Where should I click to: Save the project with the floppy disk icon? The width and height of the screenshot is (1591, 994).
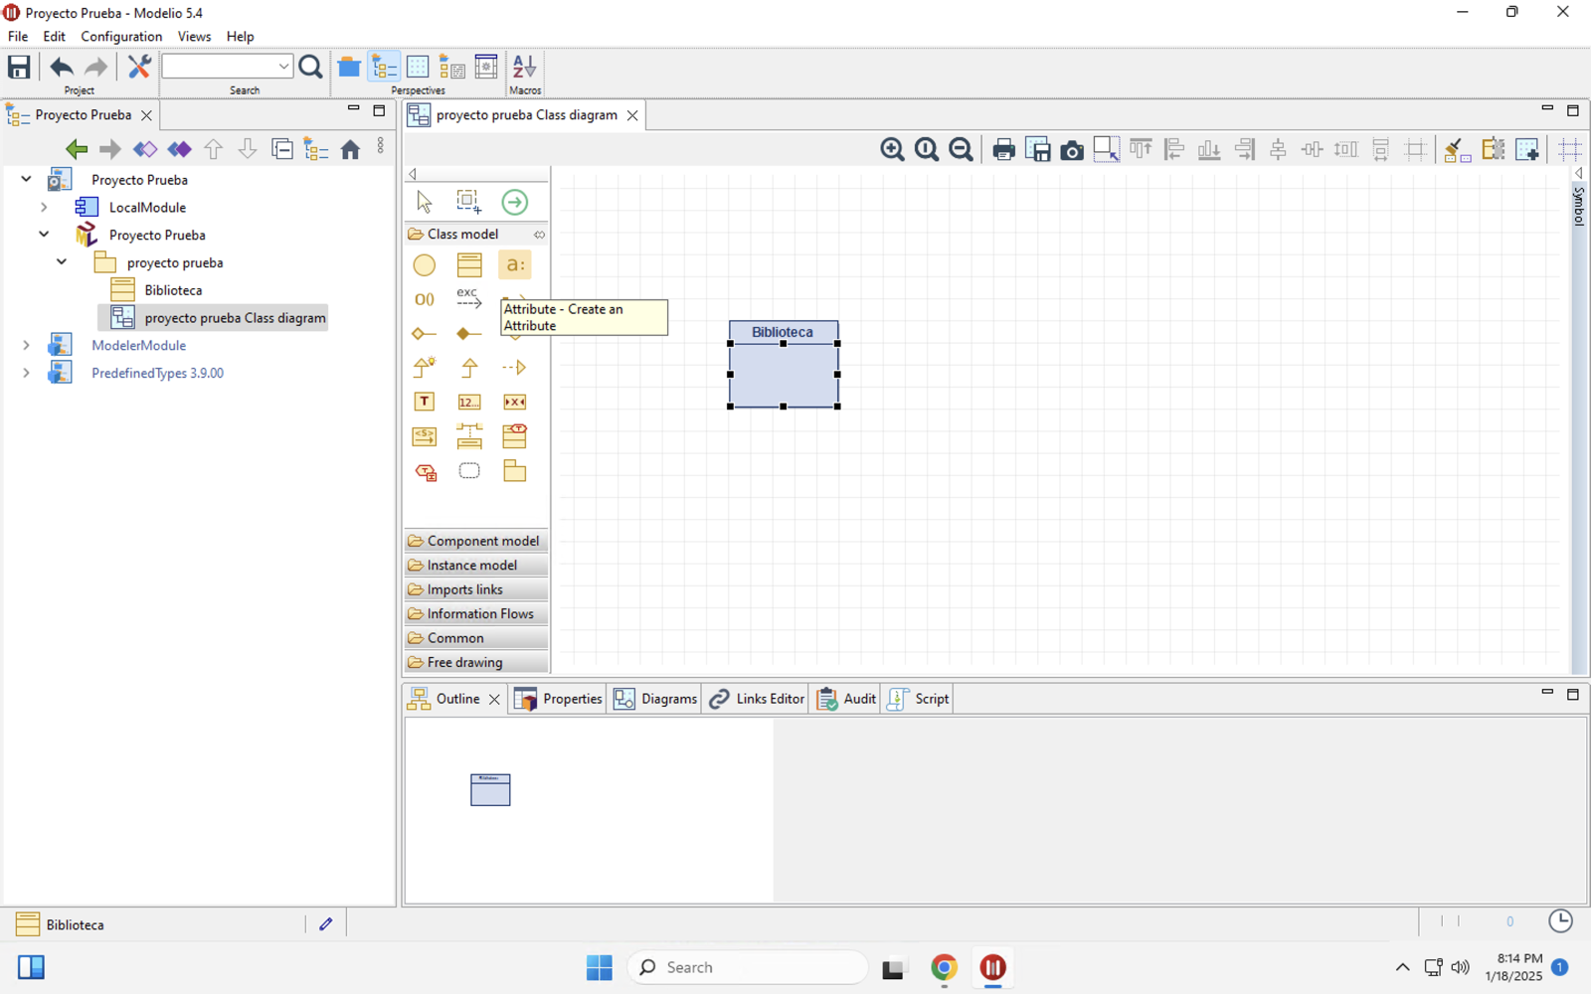coord(19,68)
